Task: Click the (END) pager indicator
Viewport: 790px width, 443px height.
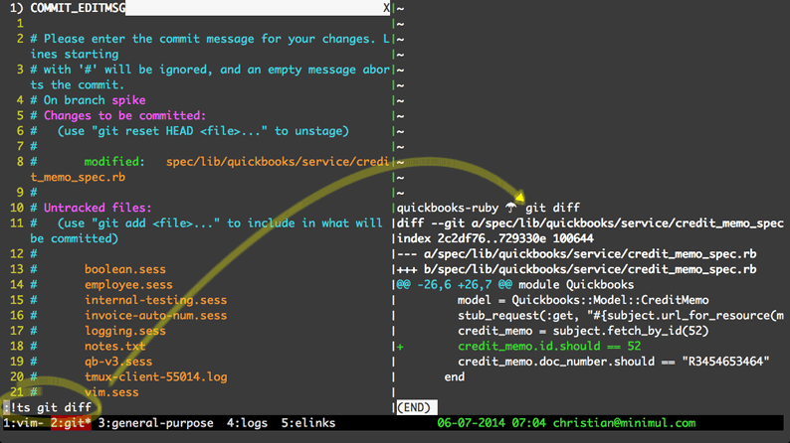Action: (417, 407)
